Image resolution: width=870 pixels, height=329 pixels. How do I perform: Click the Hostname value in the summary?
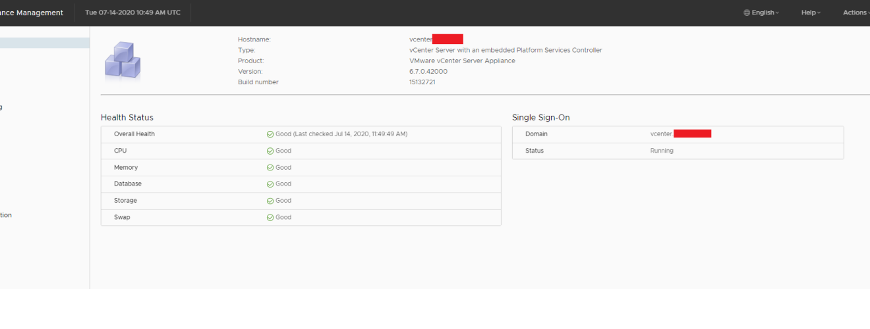pos(436,39)
